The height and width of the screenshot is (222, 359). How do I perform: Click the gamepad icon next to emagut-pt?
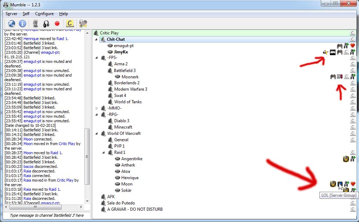point(339,45)
